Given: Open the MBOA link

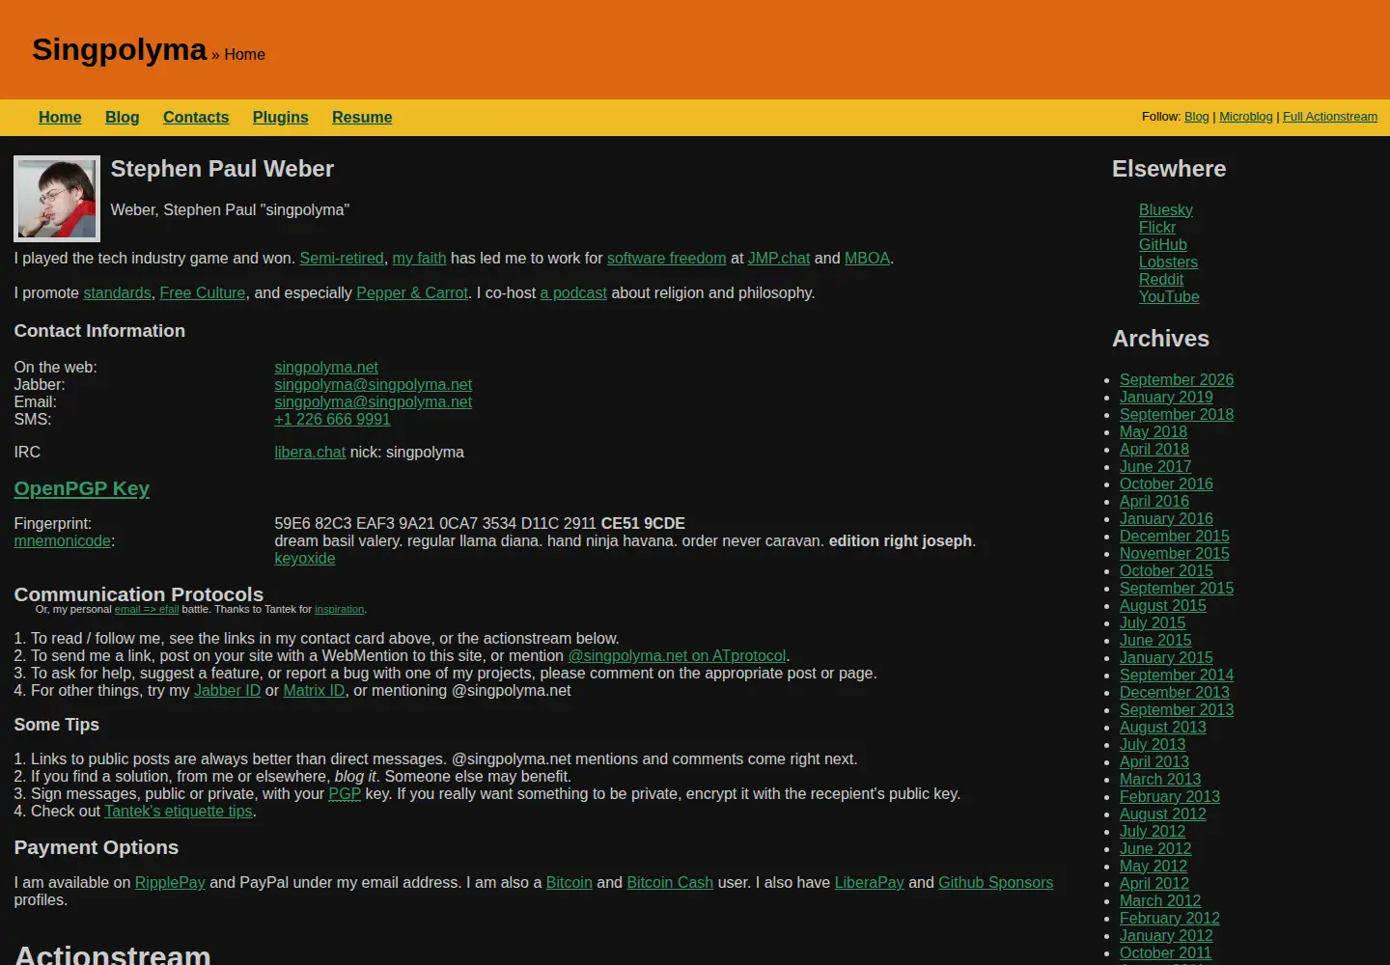Looking at the screenshot, I should pos(868,259).
